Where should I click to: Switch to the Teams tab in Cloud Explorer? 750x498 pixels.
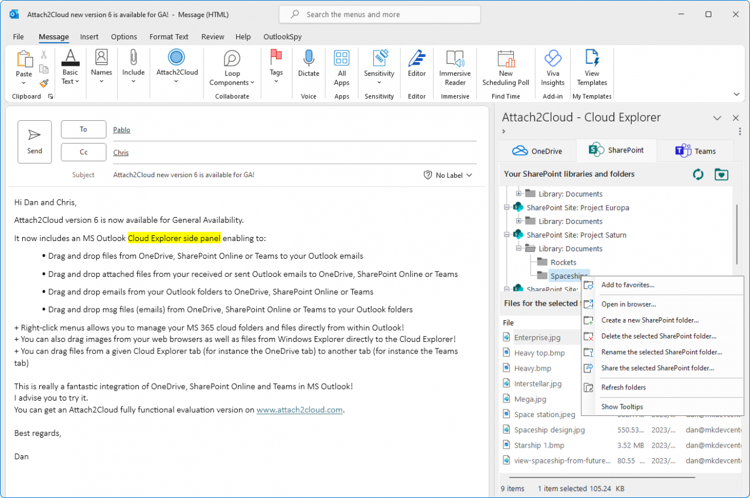pyautogui.click(x=696, y=151)
